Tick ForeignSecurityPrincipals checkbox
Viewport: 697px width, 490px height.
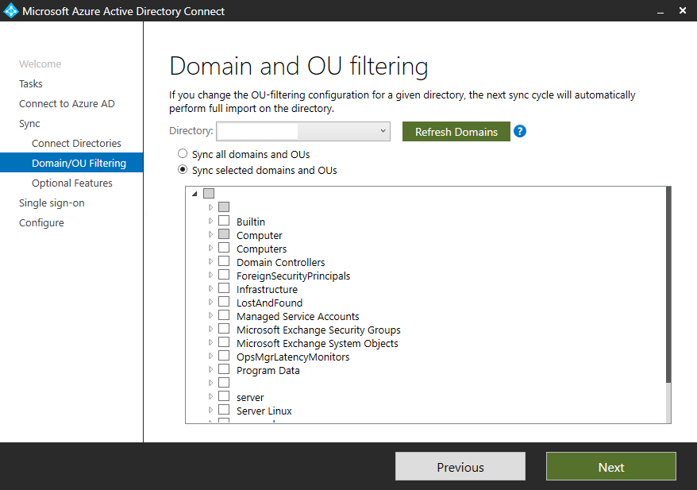[x=224, y=275]
